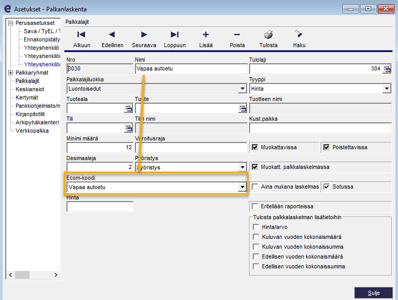Screen dimensions: 398x300
Task: Print with the Tulosta printer icon
Action: pyautogui.click(x=268, y=35)
